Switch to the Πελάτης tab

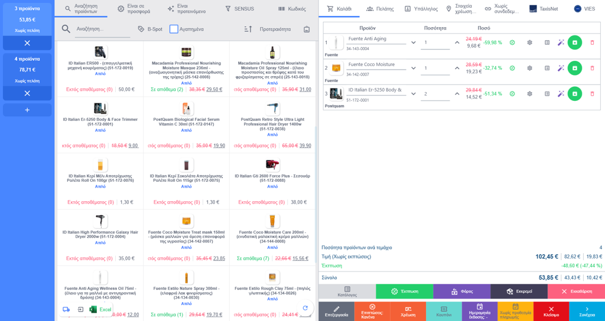pyautogui.click(x=380, y=9)
